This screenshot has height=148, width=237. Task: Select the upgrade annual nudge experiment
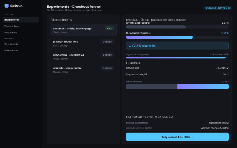pos(83,70)
